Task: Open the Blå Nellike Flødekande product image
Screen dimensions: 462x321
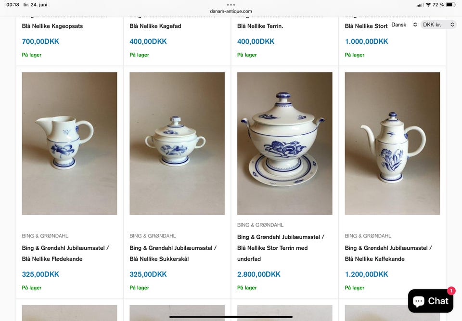Action: click(69, 143)
